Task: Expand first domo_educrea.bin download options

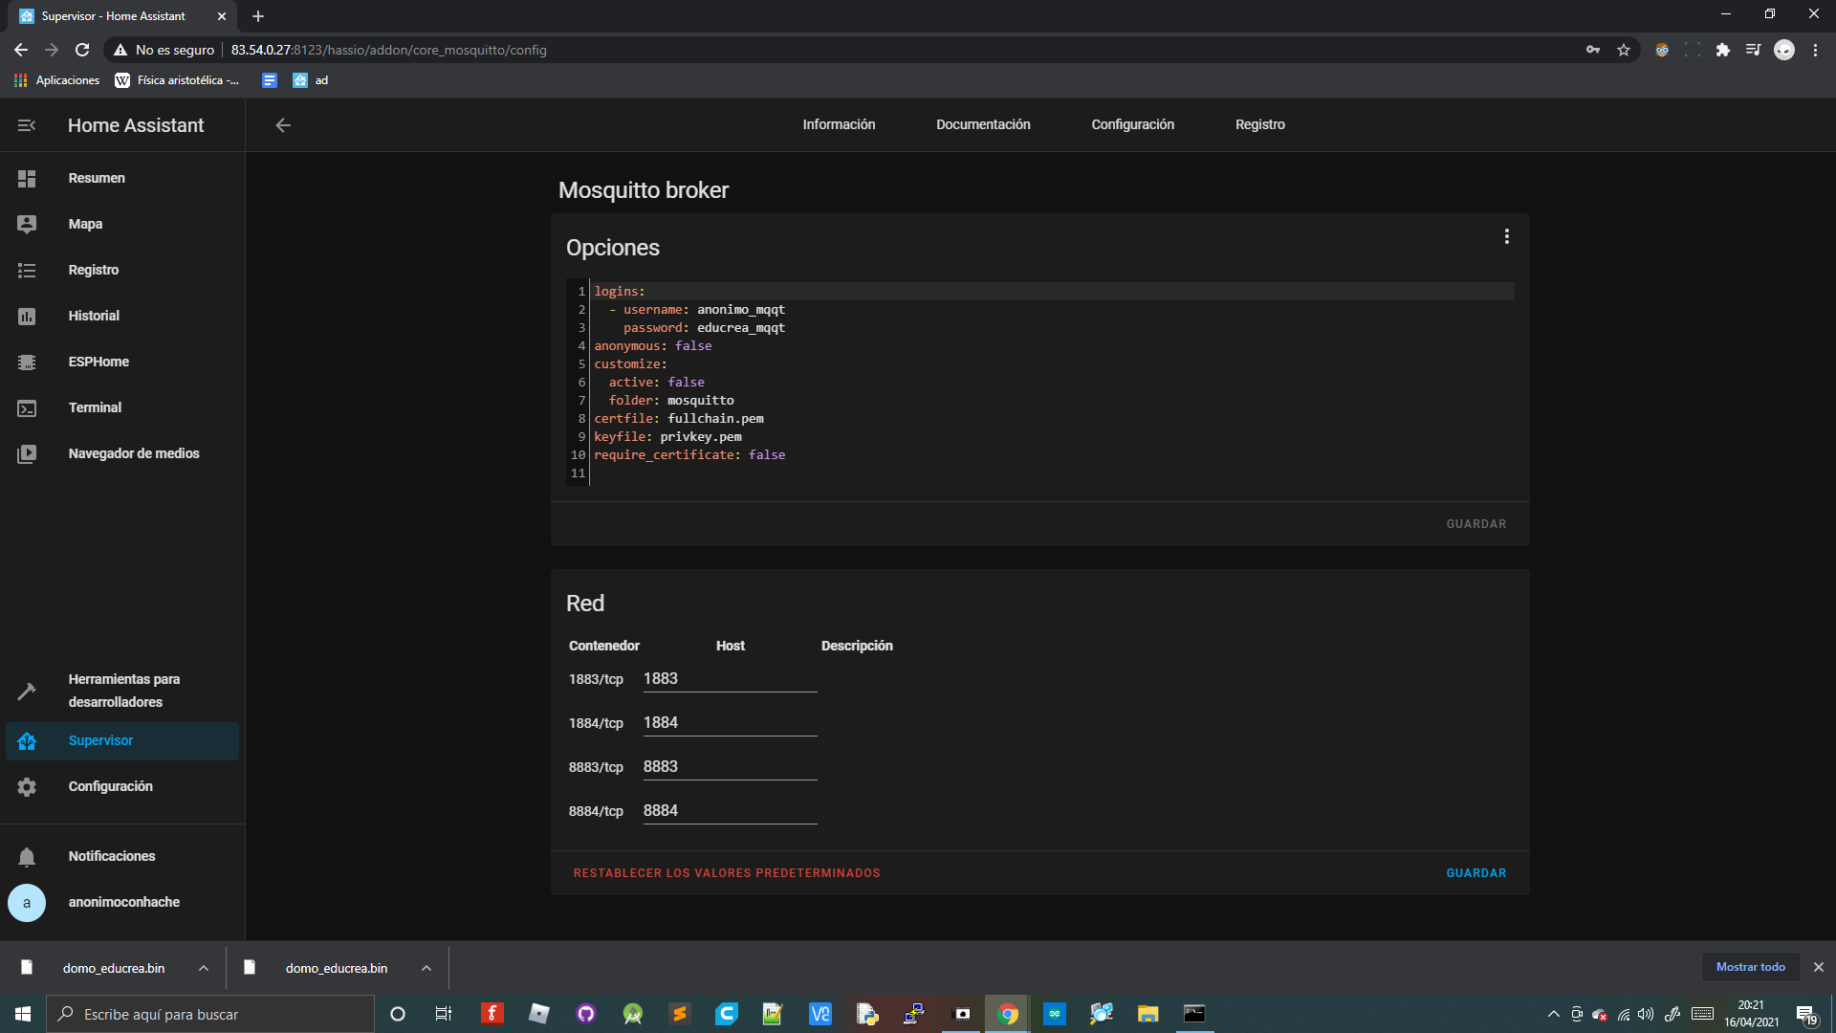Action: (204, 968)
